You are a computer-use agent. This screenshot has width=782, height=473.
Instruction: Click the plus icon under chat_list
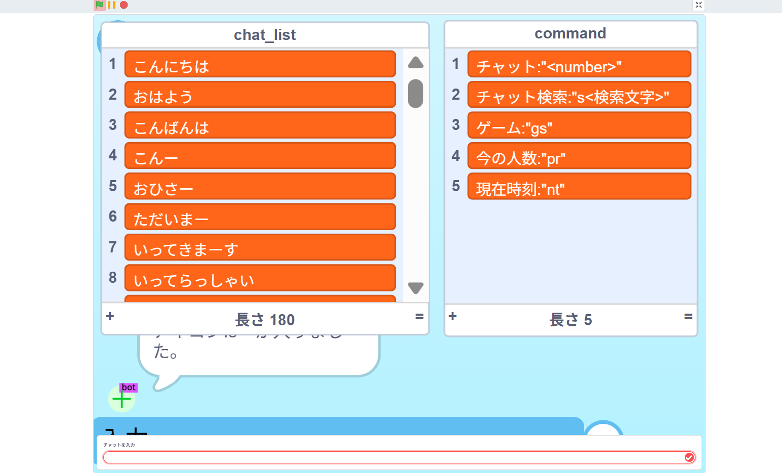[110, 317]
